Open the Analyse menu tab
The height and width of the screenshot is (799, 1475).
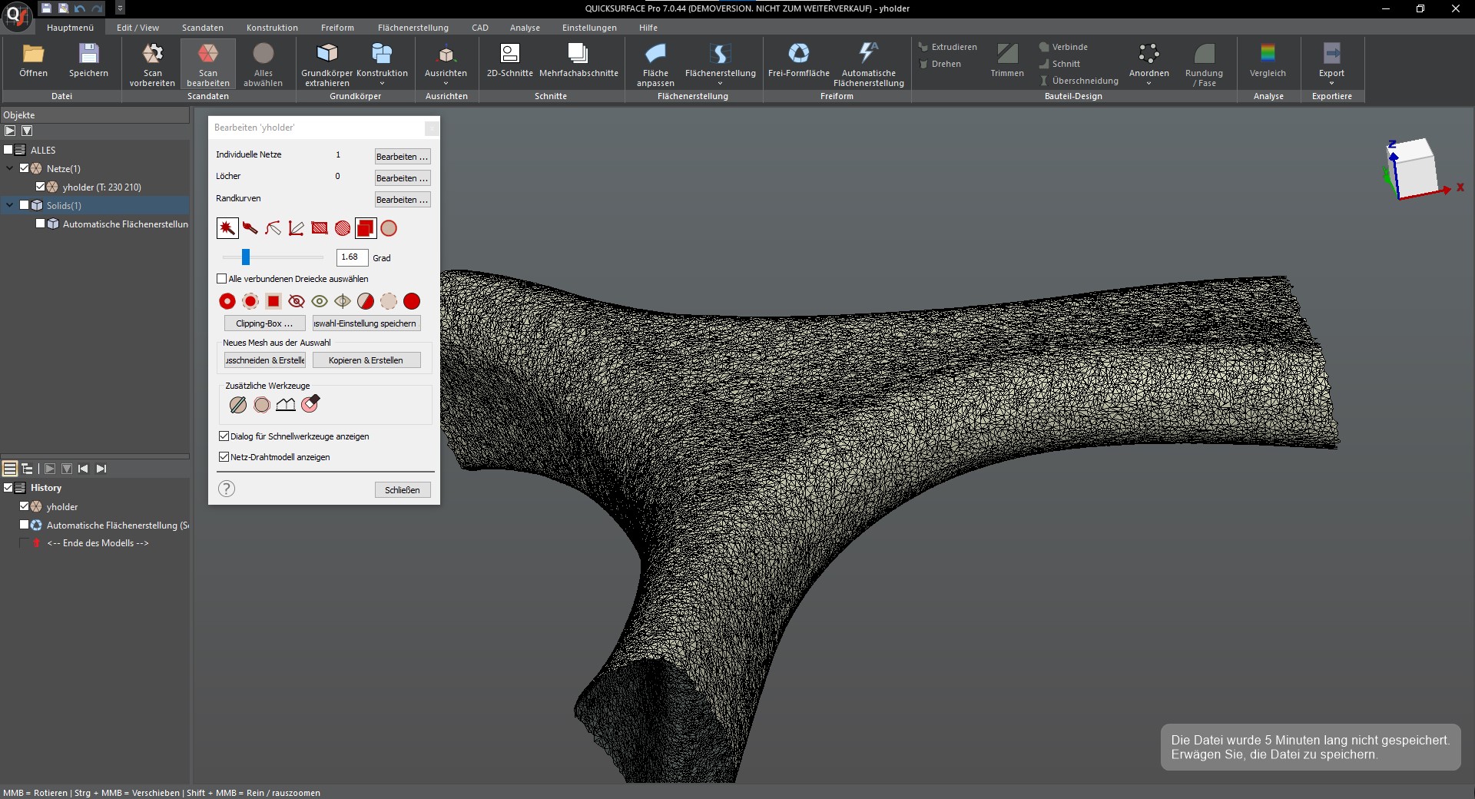point(525,28)
